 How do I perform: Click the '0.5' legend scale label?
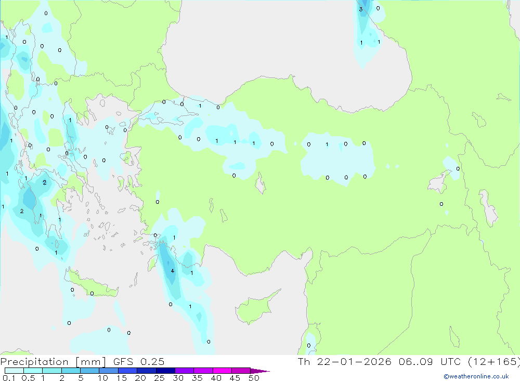click(28, 378)
